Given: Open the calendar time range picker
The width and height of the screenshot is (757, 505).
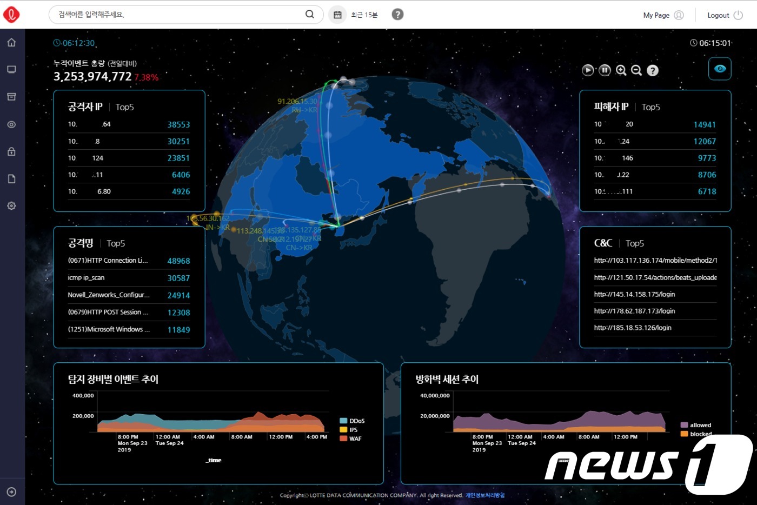Looking at the screenshot, I should (x=337, y=15).
